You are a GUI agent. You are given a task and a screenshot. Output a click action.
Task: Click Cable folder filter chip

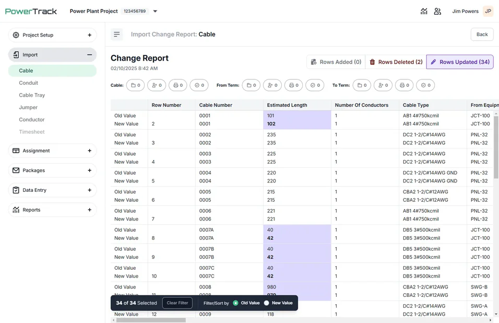click(x=135, y=85)
